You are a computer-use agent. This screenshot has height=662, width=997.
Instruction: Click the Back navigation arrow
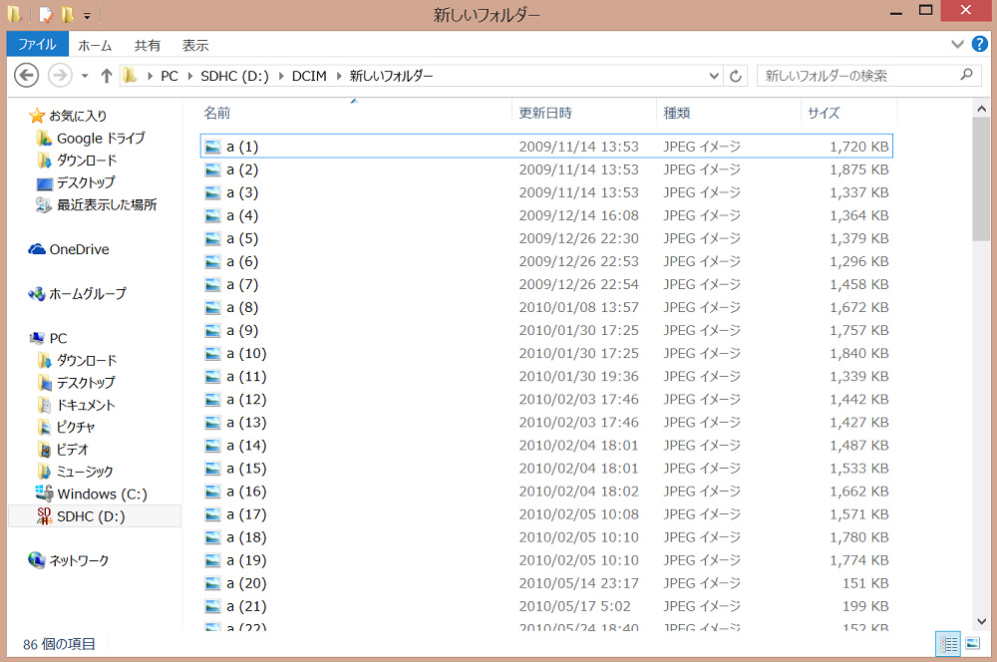[x=27, y=76]
